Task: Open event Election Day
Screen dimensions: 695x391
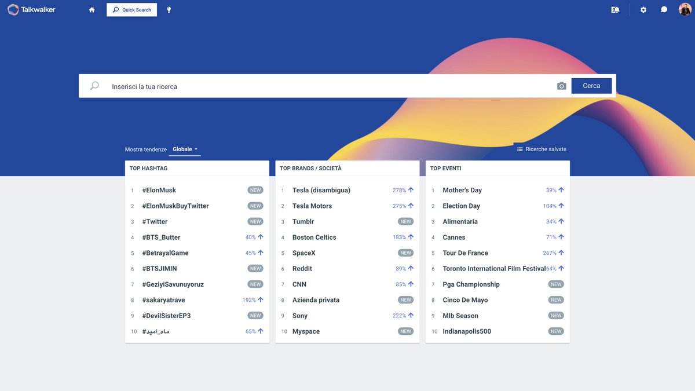Action: point(461,206)
